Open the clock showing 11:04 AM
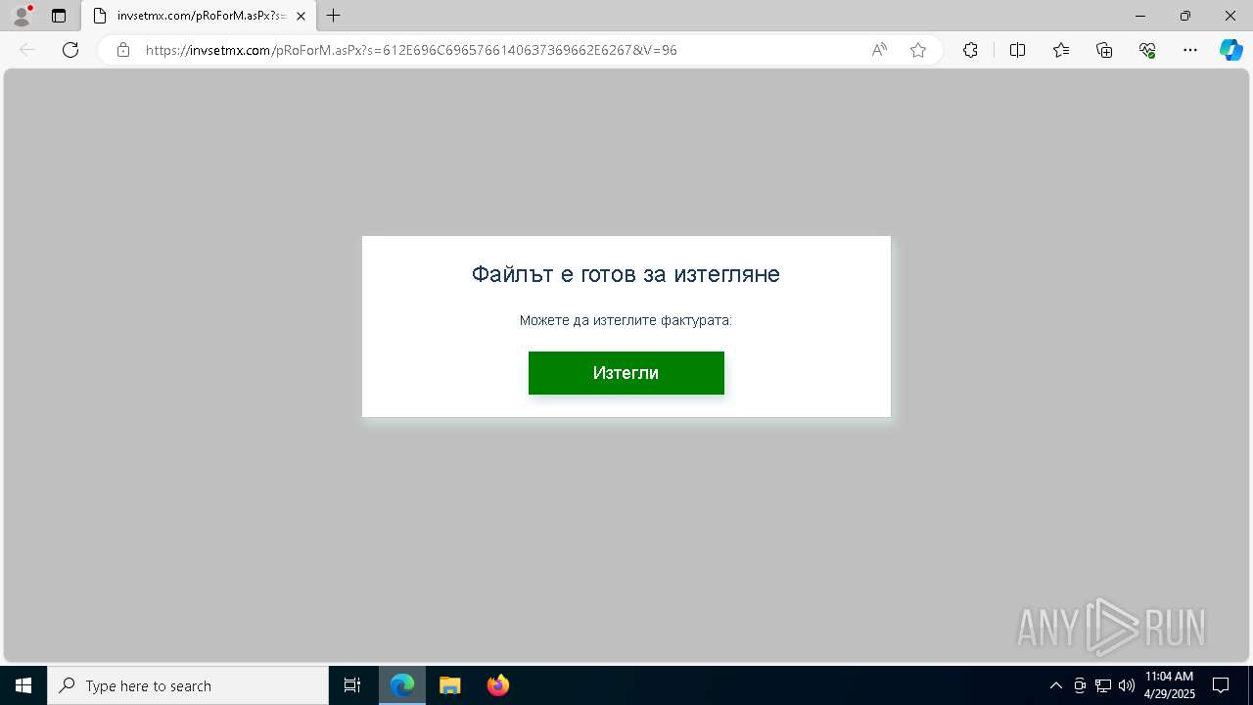This screenshot has height=705, width=1253. tap(1170, 685)
